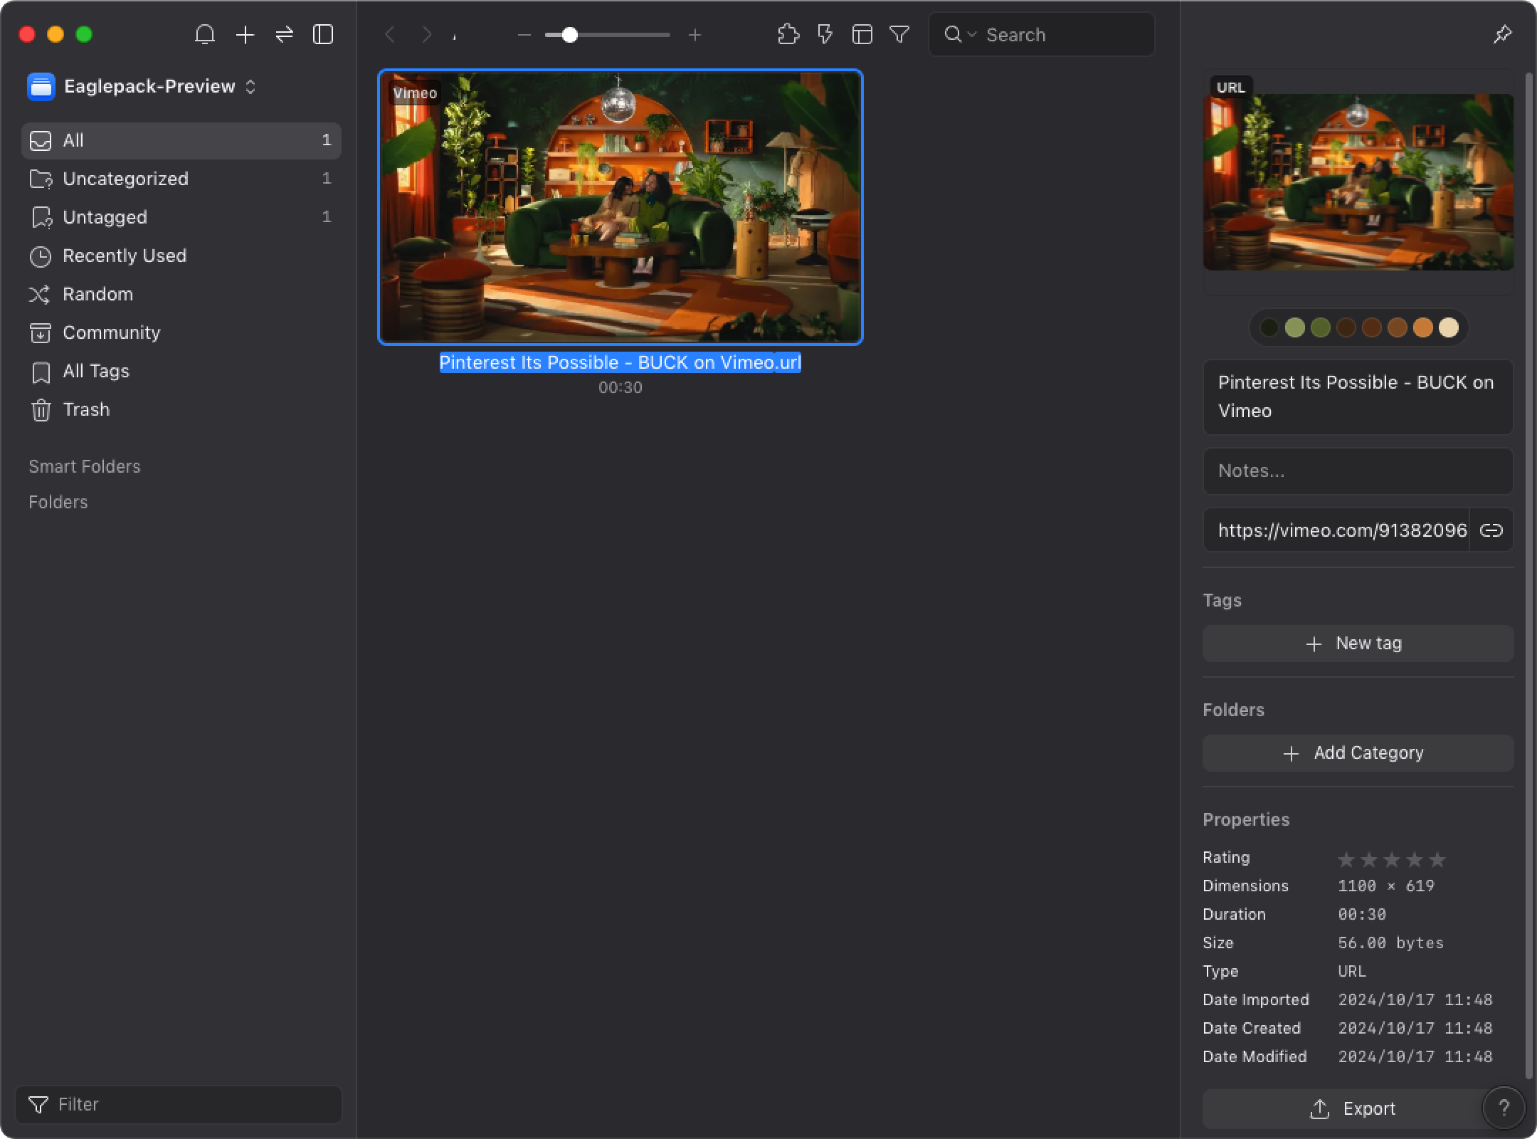Click the plus zoom-in icon
Image resolution: width=1537 pixels, height=1139 pixels.
tap(695, 34)
